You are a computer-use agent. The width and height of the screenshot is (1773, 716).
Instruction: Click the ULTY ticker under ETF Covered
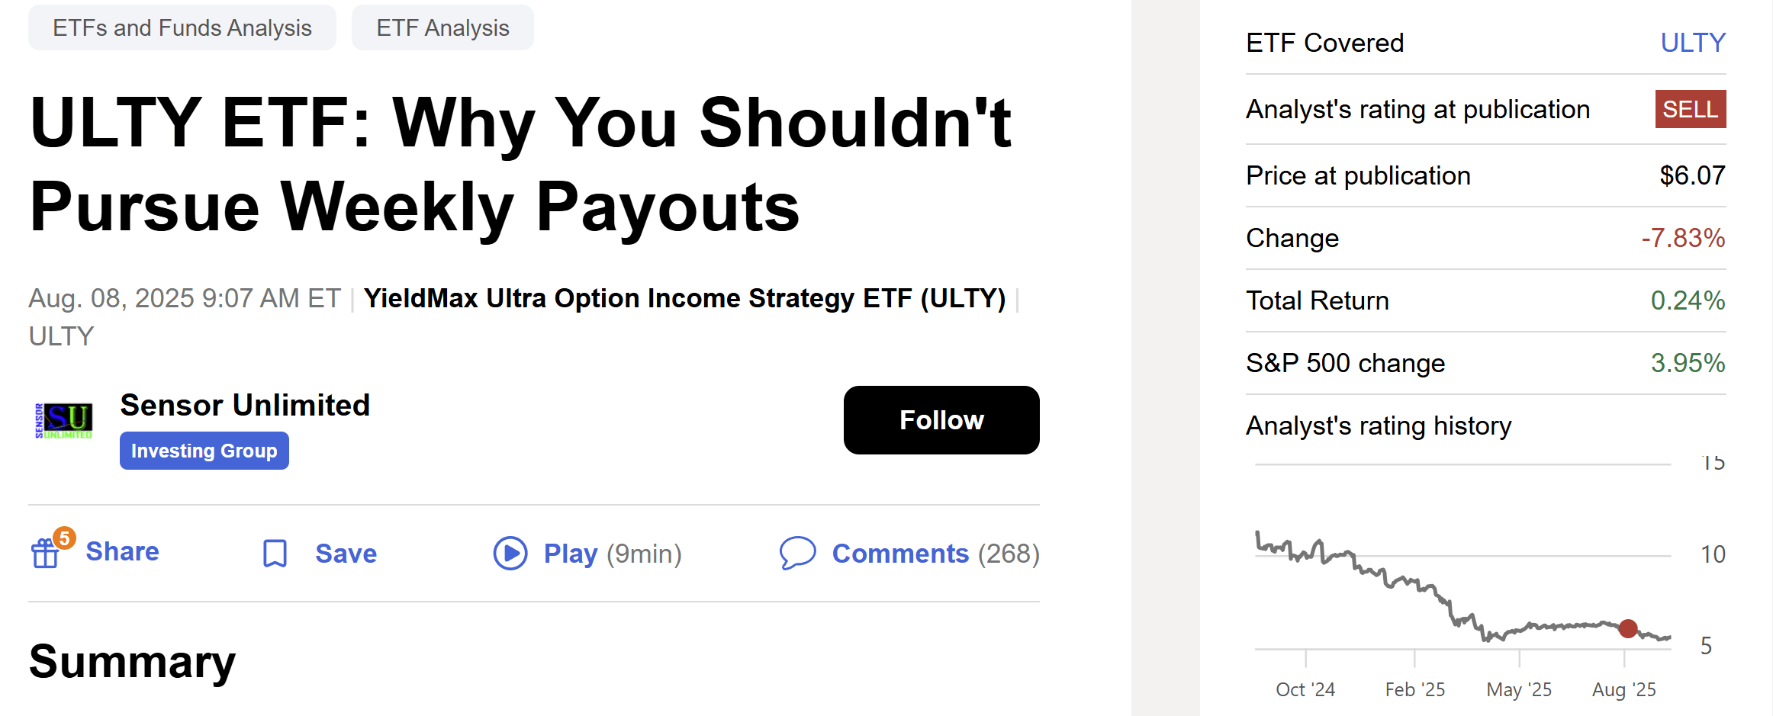tap(1693, 42)
